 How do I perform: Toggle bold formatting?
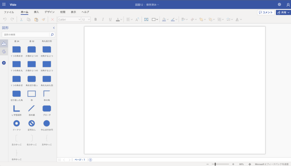[95, 20]
